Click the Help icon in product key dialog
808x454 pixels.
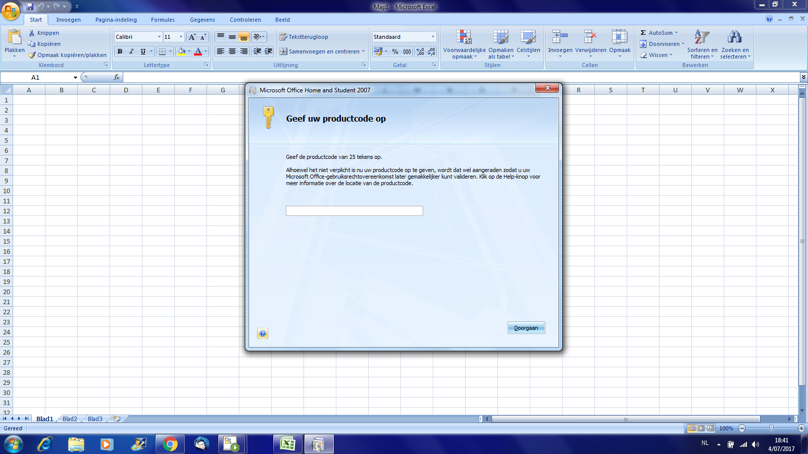coord(263,333)
